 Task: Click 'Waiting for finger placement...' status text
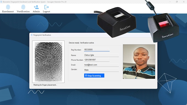(x=45, y=85)
